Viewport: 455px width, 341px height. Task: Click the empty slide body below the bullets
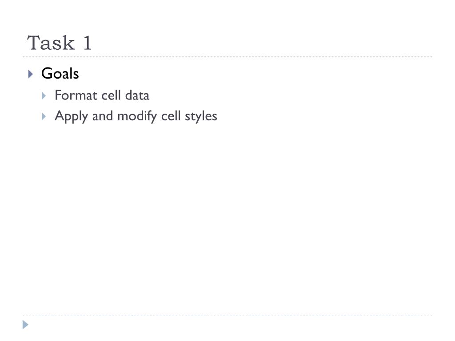click(x=227, y=218)
